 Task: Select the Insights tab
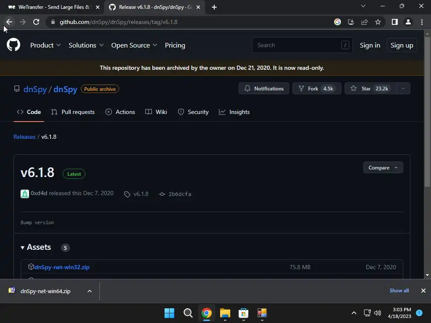coord(234,112)
